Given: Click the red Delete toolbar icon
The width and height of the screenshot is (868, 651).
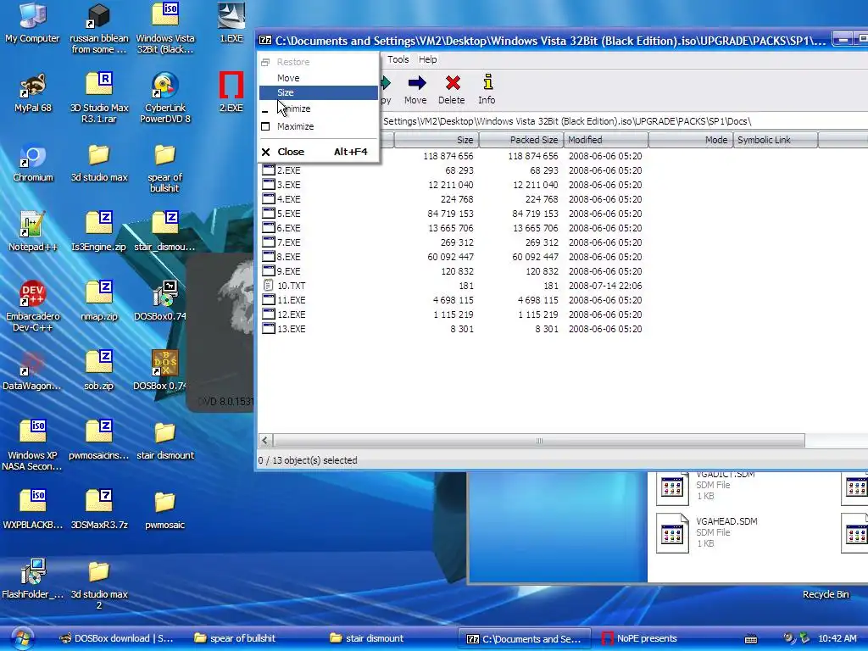Looking at the screenshot, I should (x=453, y=83).
